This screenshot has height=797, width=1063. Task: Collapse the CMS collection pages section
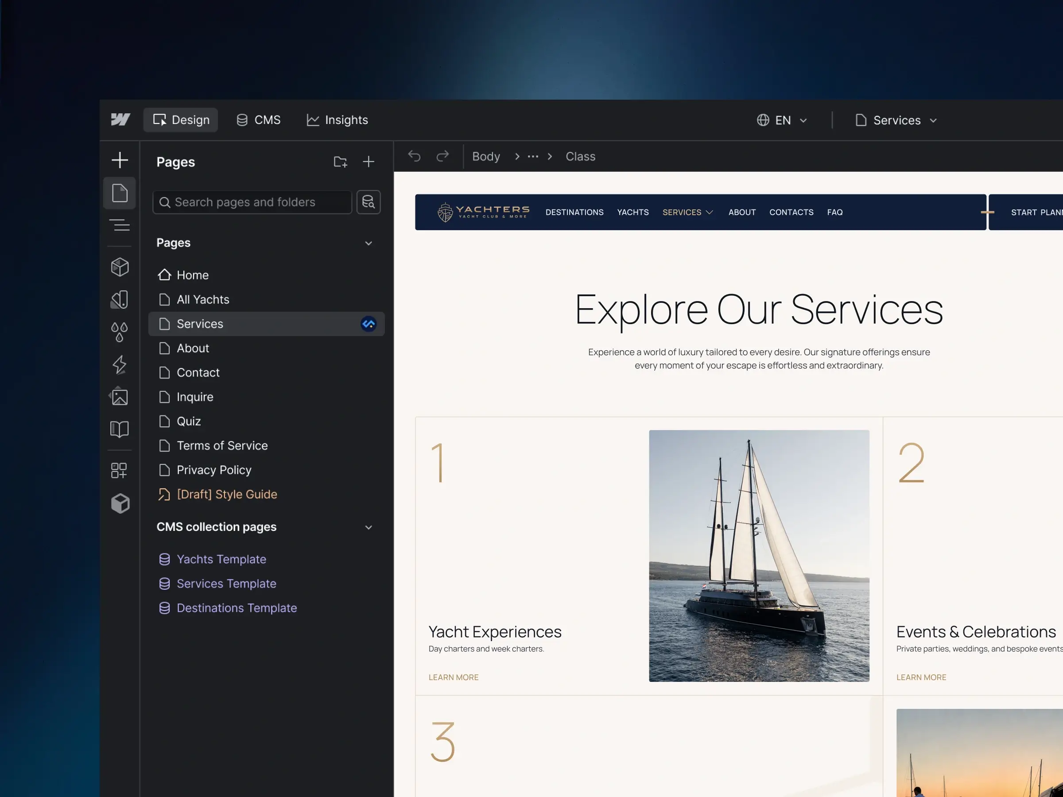coord(369,527)
